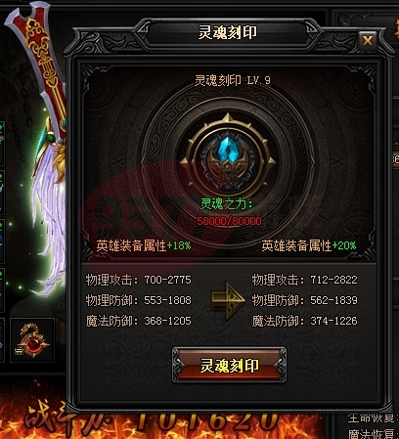Click current 物理攻击 700-2775 stat
The width and height of the screenshot is (399, 439).
click(x=139, y=280)
